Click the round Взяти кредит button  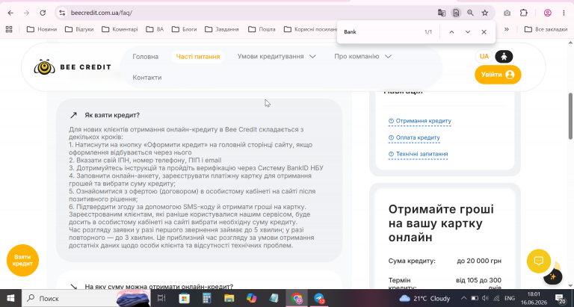(x=22, y=260)
